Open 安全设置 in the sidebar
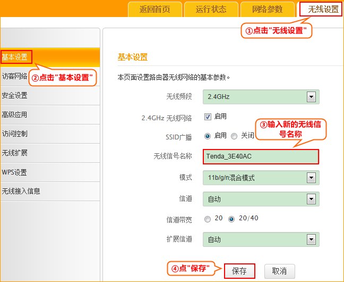The width and height of the screenshot is (344, 282). pyautogui.click(x=15, y=96)
